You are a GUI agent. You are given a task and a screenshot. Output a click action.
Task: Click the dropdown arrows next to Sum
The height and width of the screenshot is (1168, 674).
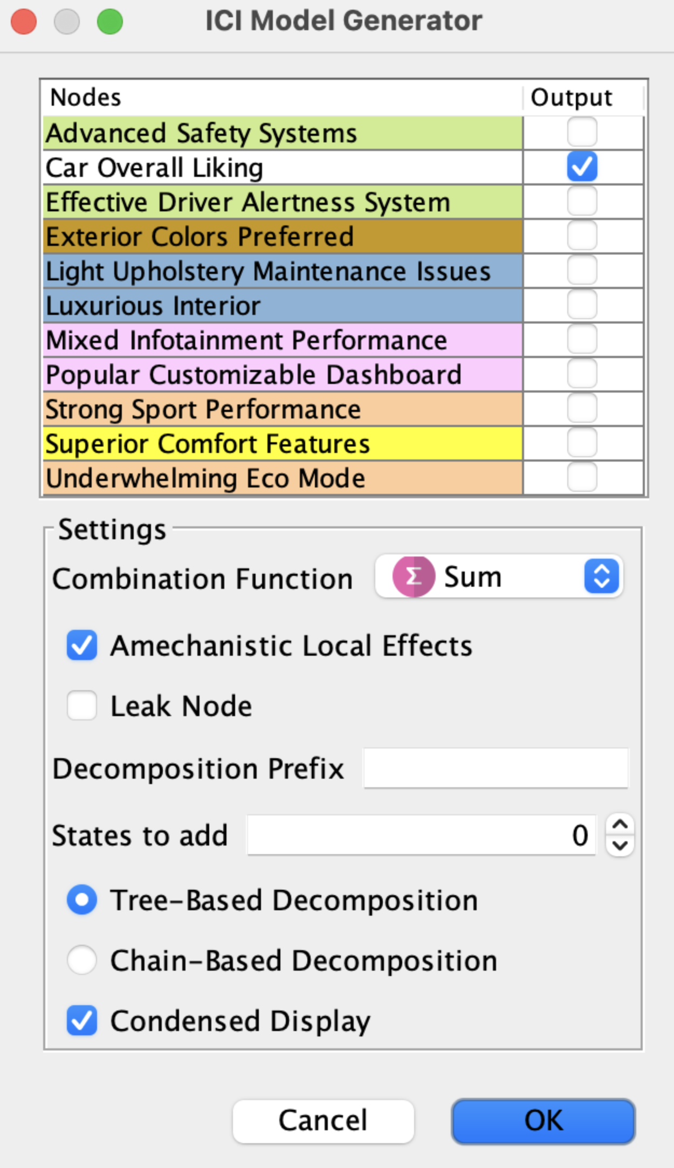(601, 576)
